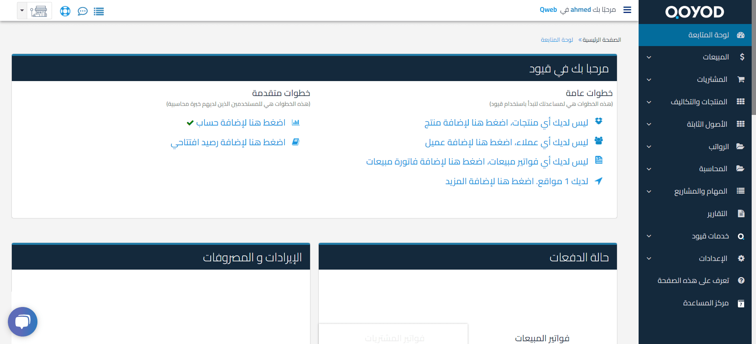Click the list lines icon in top bar
Screen dimensions: 756x344
coord(99,11)
